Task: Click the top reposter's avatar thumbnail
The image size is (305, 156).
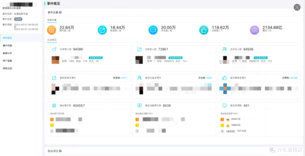Action: 139,60
